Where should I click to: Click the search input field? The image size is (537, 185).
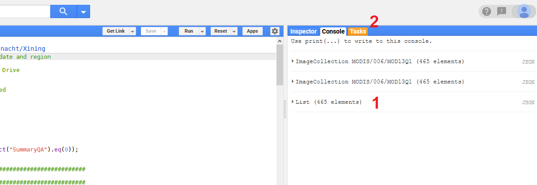25,11
